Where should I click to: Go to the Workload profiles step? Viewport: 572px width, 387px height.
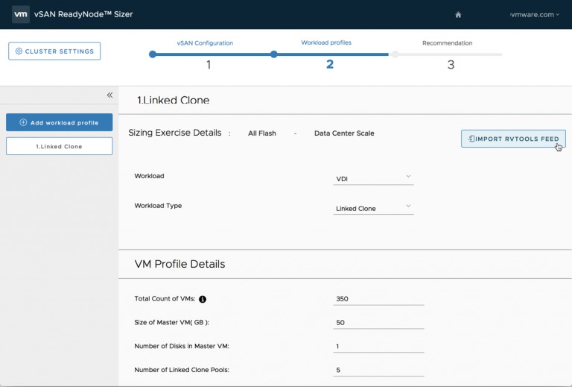(326, 43)
